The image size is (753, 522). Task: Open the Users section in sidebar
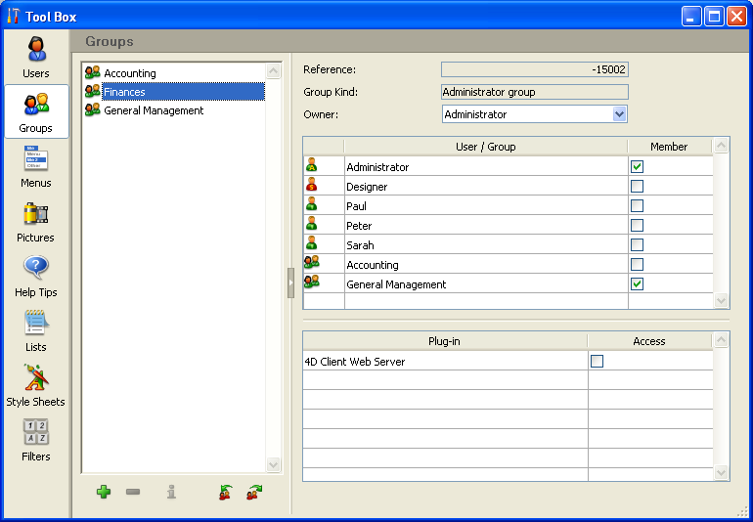tap(36, 56)
